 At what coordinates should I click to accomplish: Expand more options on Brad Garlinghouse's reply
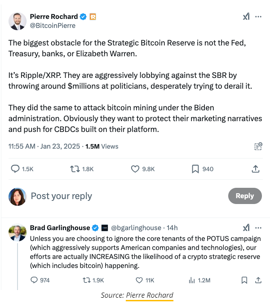point(258,227)
